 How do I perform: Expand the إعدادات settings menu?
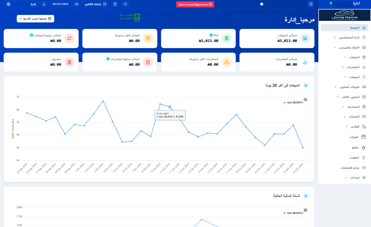(354, 178)
